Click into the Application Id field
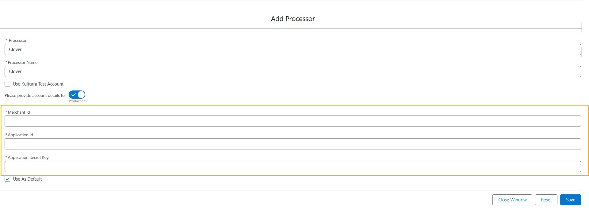Image resolution: width=589 pixels, height=213 pixels. pyautogui.click(x=293, y=144)
